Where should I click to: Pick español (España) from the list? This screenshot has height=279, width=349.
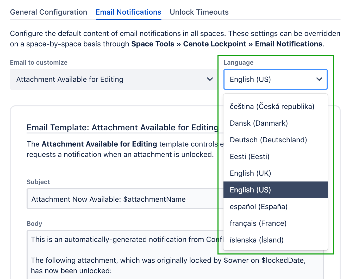pos(258,207)
